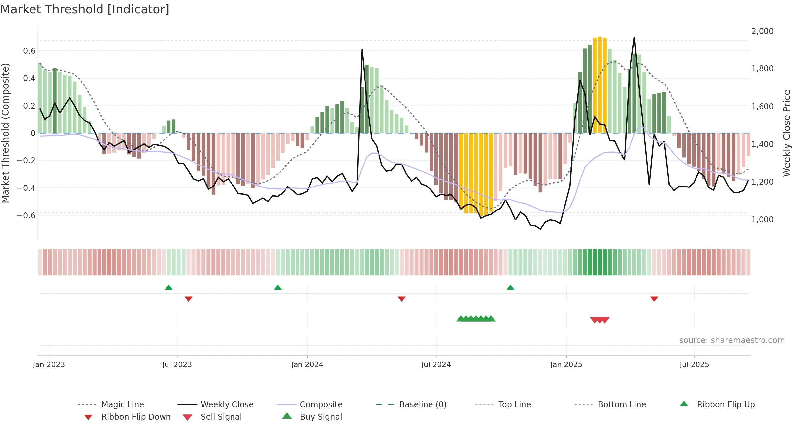Toggle Sell Signal legend entry
The image size is (796, 448).
[212, 417]
